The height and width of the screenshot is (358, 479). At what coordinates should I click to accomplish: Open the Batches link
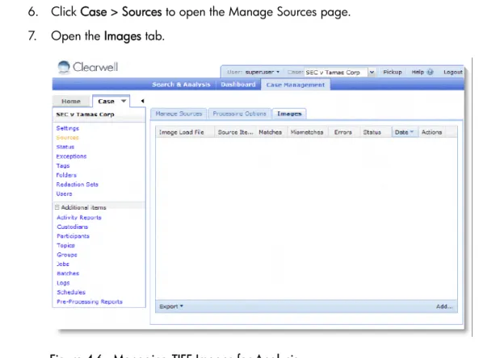68,273
